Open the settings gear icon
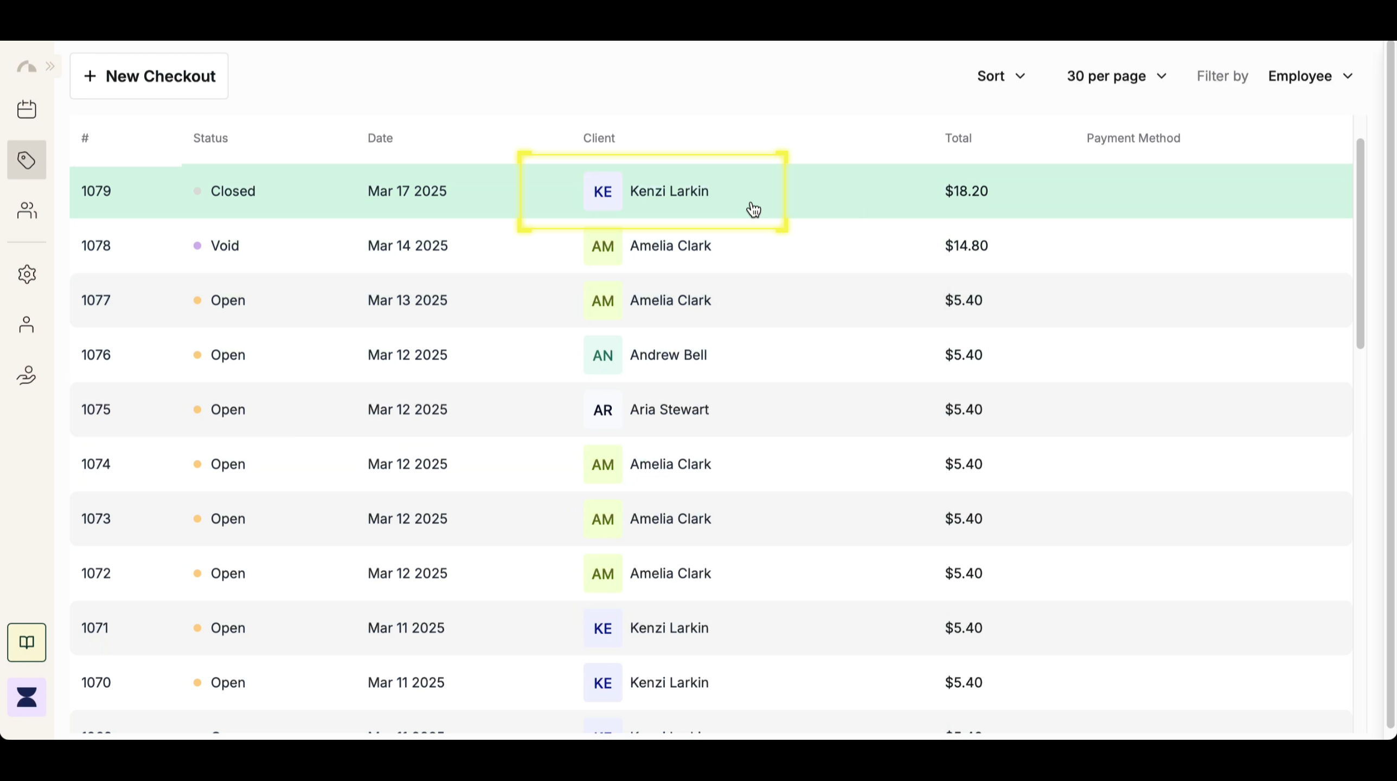This screenshot has width=1397, height=781. [27, 274]
